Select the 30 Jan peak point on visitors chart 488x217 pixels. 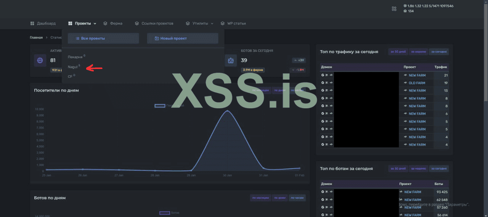[x=228, y=111]
